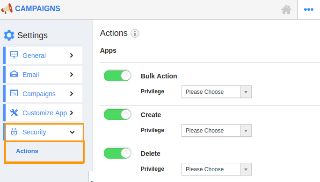Open the Customize App menu

(43, 113)
